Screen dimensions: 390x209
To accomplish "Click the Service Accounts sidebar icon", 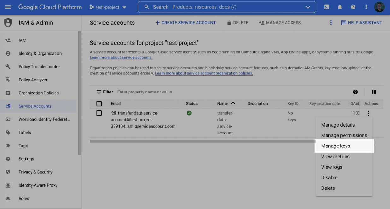I will (8, 106).
